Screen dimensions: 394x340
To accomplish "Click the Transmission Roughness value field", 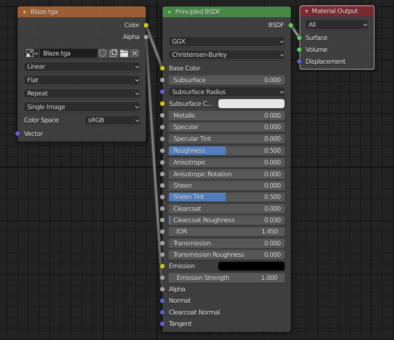I will click(227, 255).
